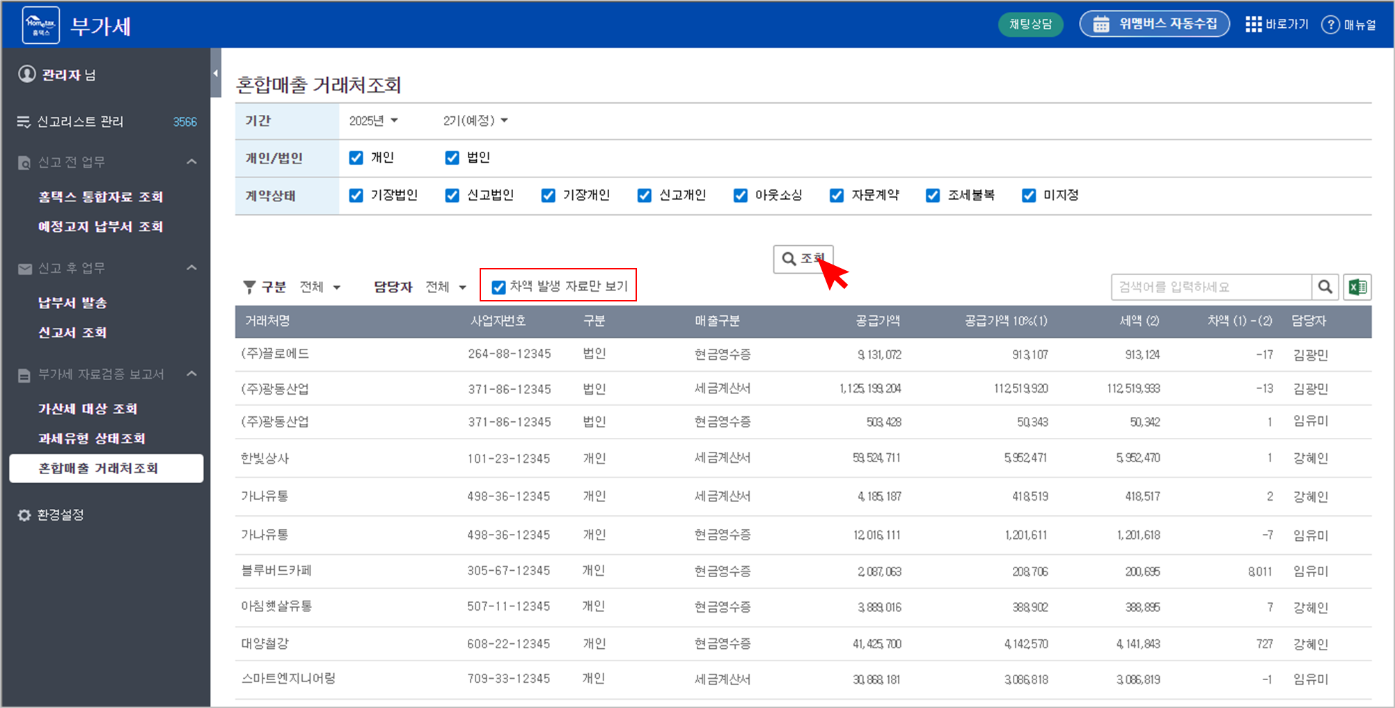Screen dimensions: 1395x708
Task: Open the 2025년 year dropdown
Action: click(373, 121)
